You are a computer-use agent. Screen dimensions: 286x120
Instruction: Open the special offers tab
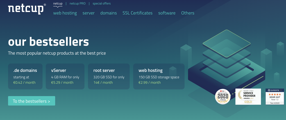click(102, 3)
